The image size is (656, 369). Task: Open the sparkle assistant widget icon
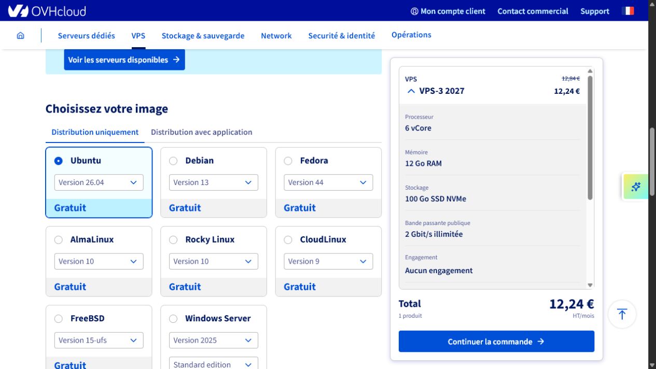636,187
